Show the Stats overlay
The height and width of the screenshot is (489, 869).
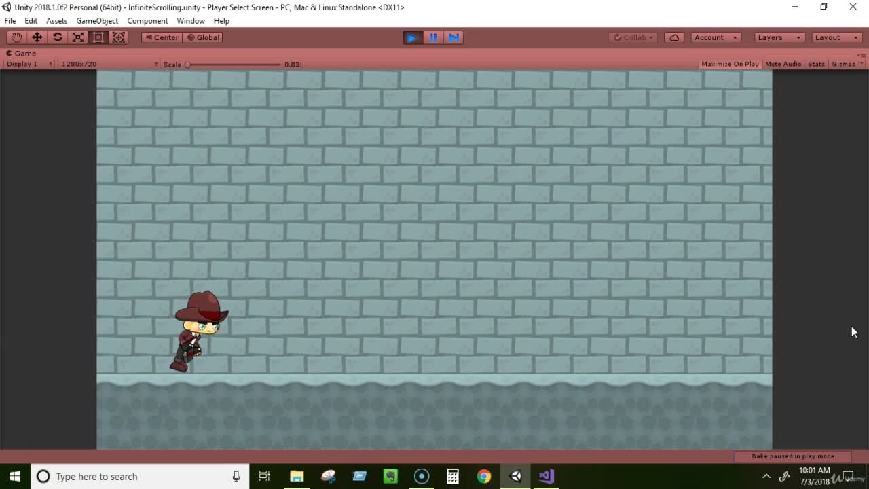816,64
